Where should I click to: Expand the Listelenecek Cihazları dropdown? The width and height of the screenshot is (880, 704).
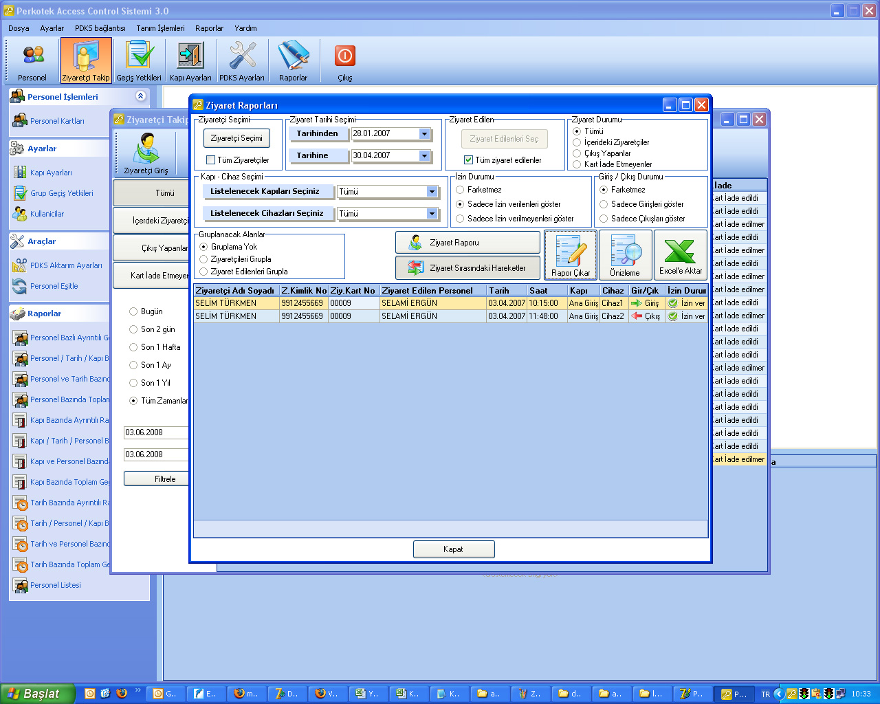tap(432, 214)
